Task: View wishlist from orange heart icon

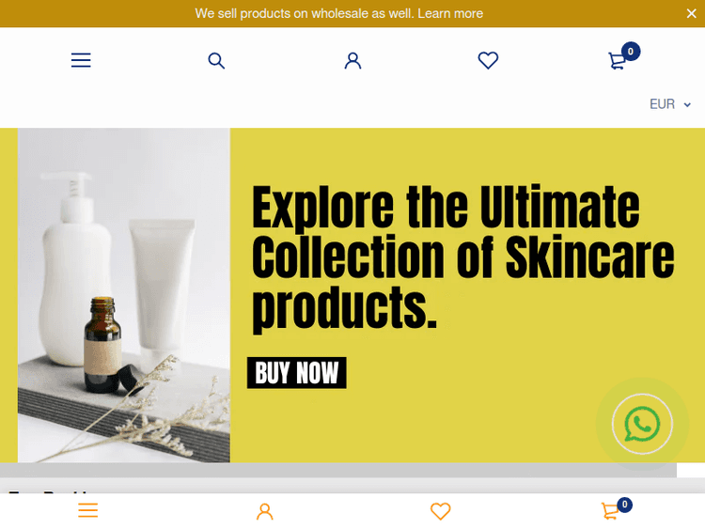Action: pyautogui.click(x=440, y=511)
